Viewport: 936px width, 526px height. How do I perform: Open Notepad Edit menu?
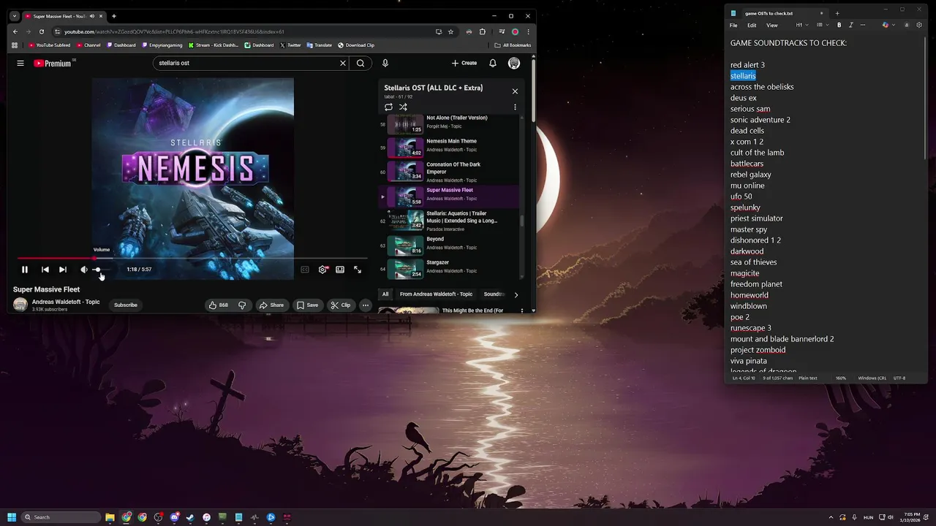pyautogui.click(x=752, y=25)
